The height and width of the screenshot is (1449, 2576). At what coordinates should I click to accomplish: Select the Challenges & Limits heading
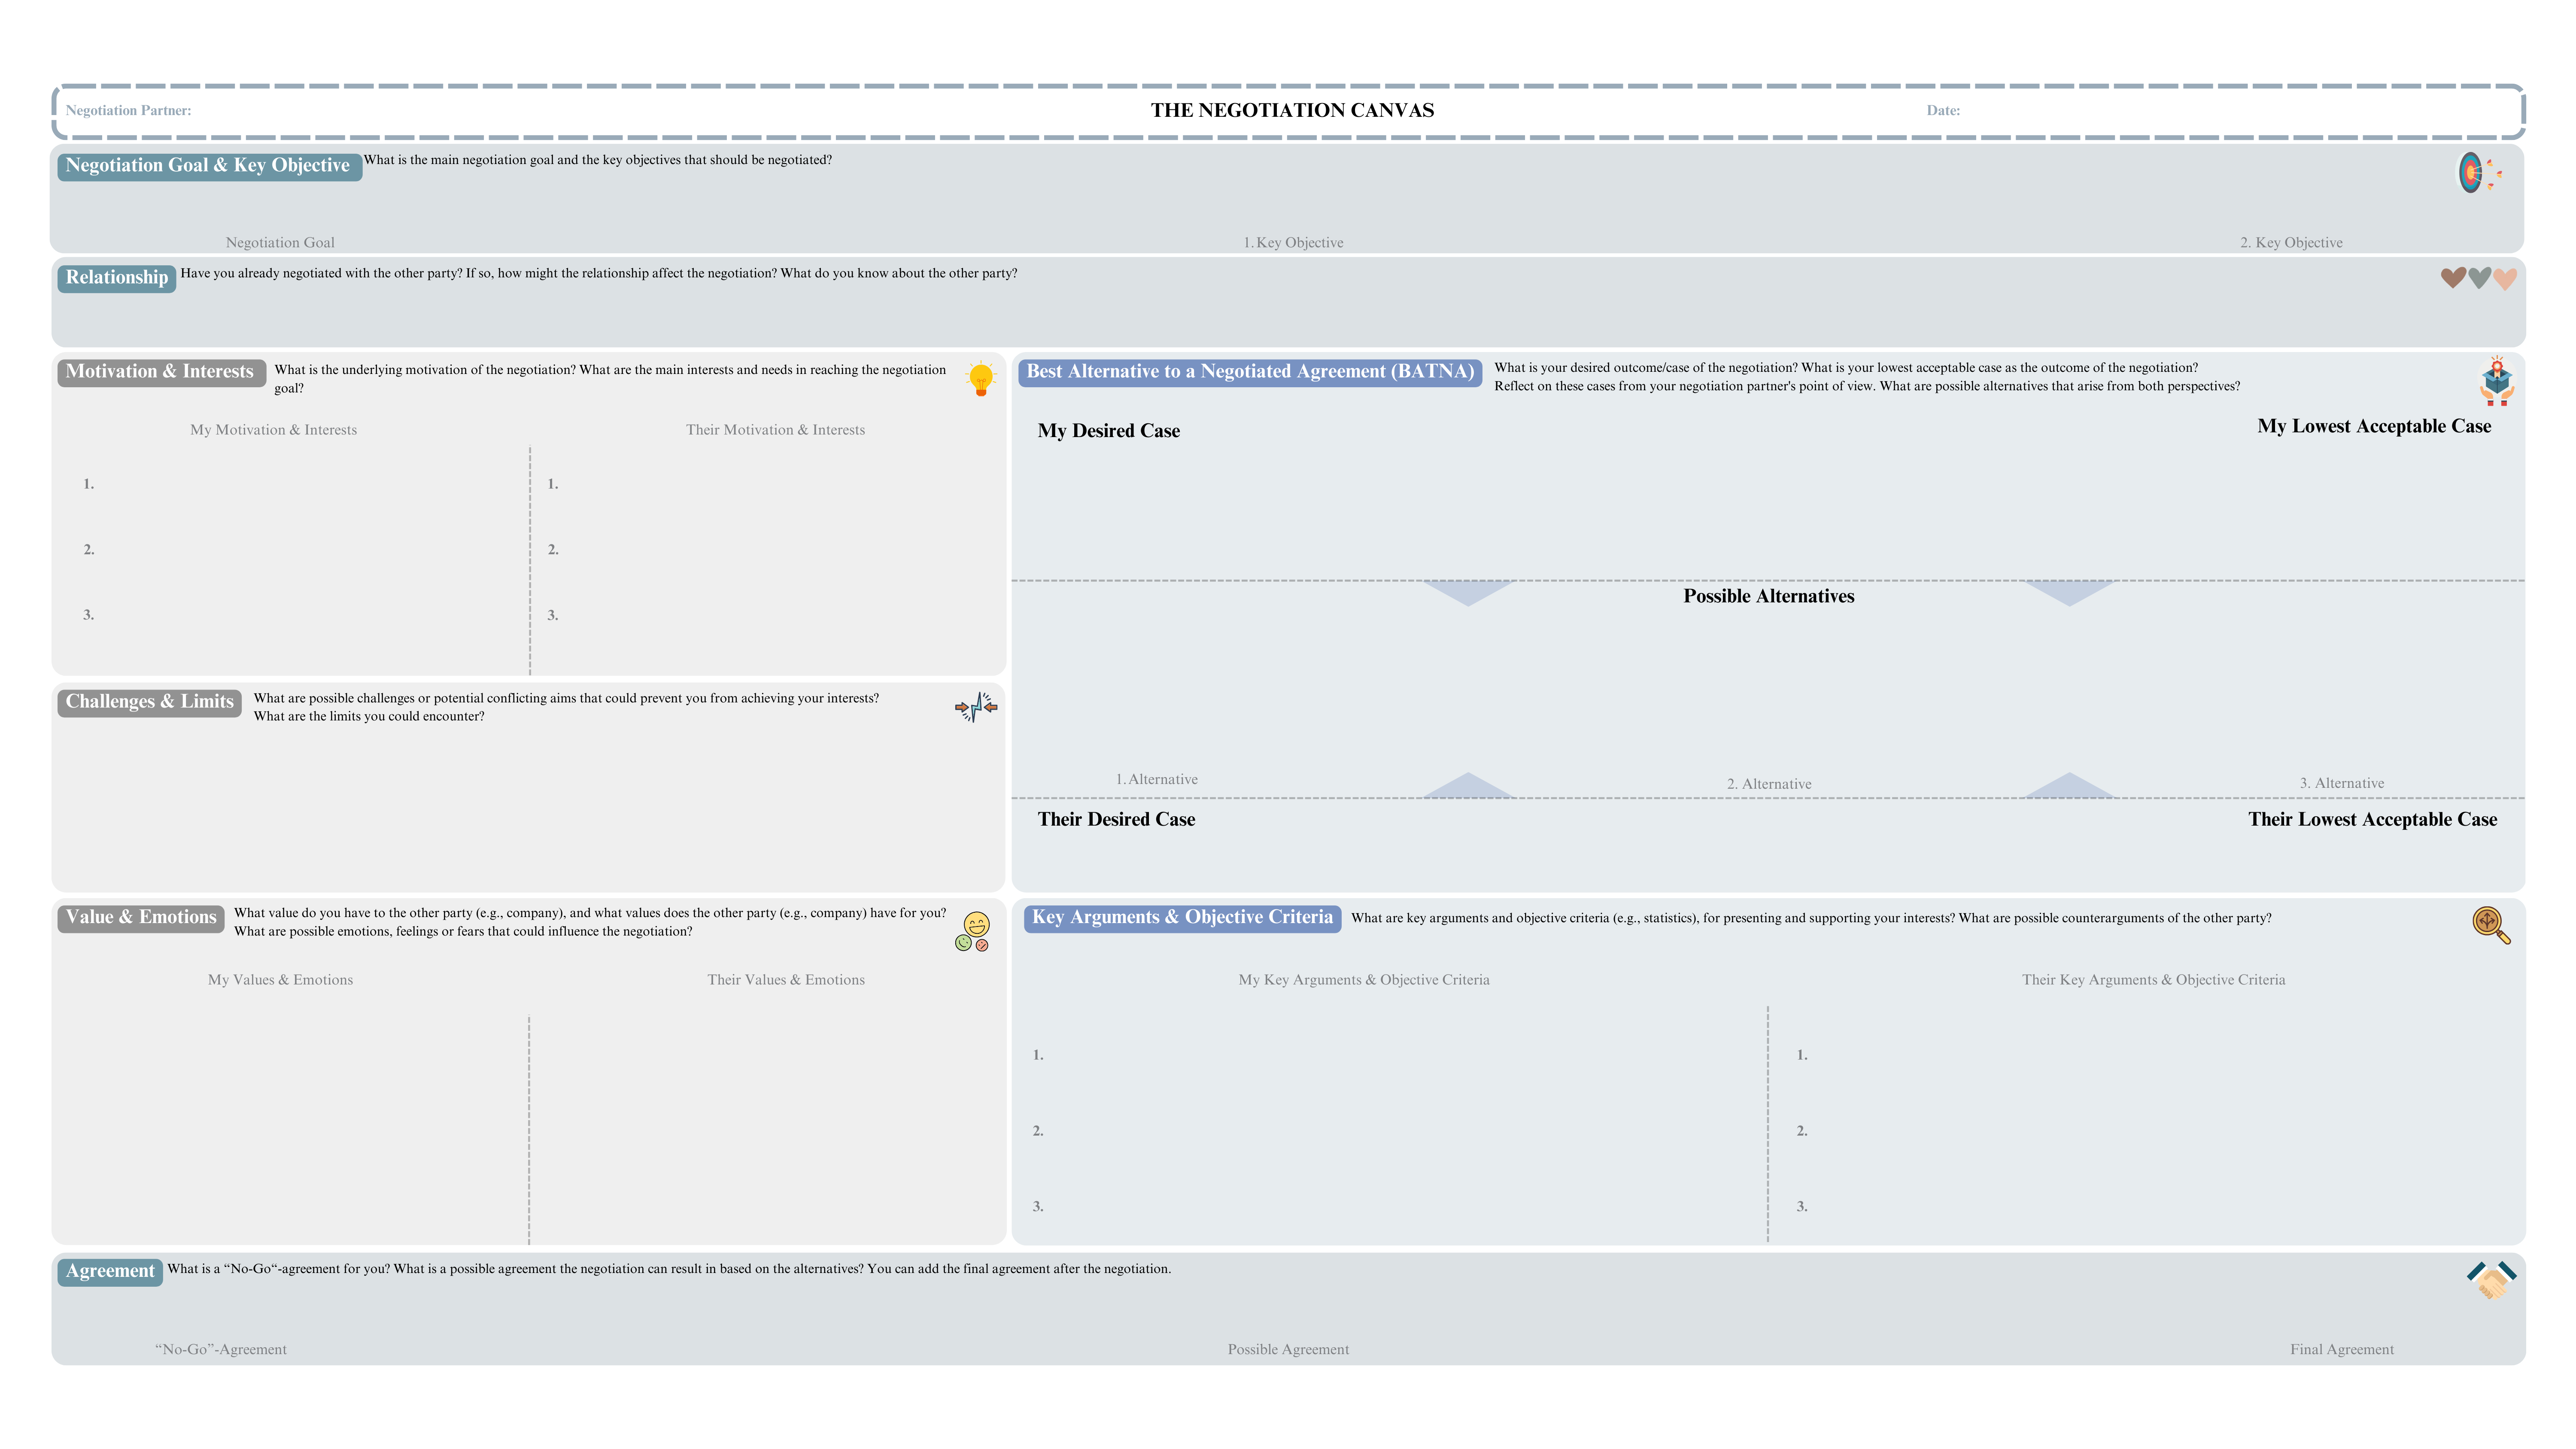point(150,702)
